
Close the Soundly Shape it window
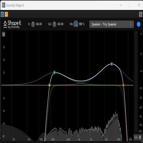point(139,5)
